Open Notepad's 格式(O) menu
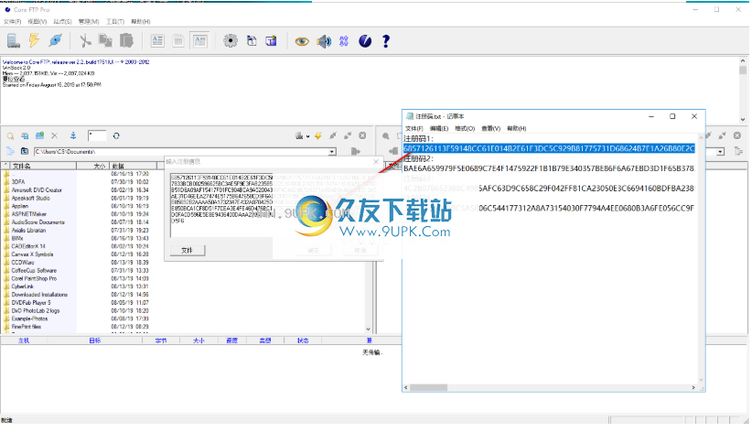The image size is (752, 432). (x=465, y=129)
